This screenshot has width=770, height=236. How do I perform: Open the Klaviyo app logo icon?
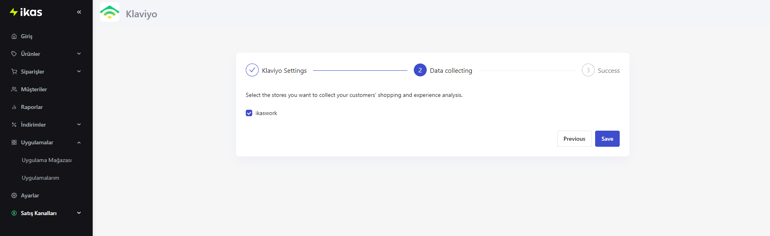point(110,12)
